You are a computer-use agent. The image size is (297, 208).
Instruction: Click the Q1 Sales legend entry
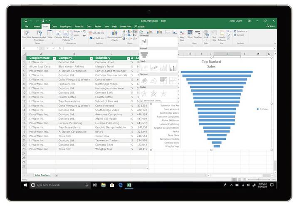click(x=263, y=109)
